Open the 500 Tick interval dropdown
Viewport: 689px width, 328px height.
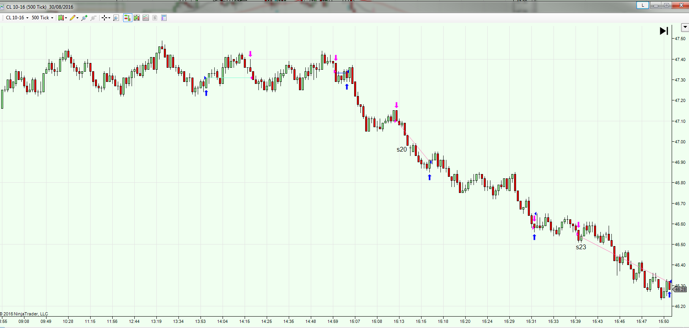click(x=42, y=18)
